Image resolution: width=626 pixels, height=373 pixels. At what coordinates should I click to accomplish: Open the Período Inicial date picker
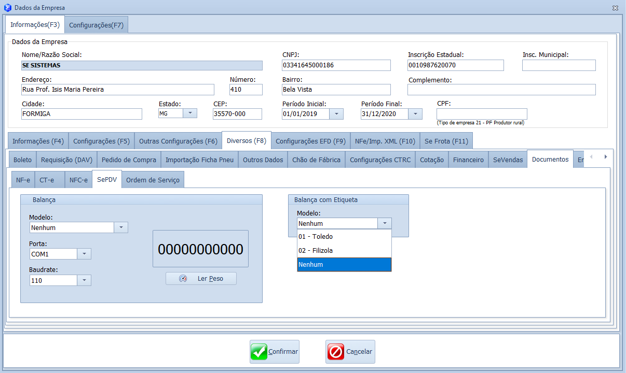click(336, 114)
